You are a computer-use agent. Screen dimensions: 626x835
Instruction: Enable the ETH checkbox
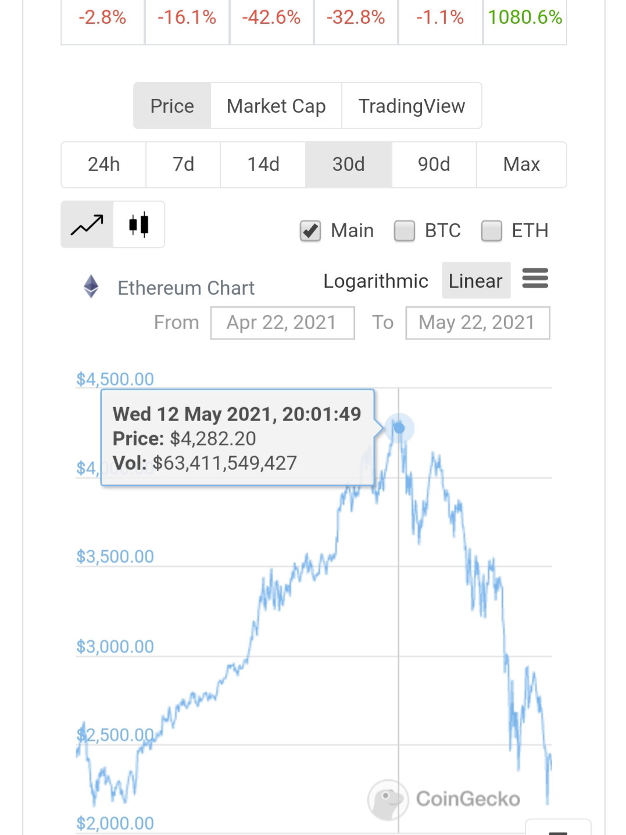492,231
